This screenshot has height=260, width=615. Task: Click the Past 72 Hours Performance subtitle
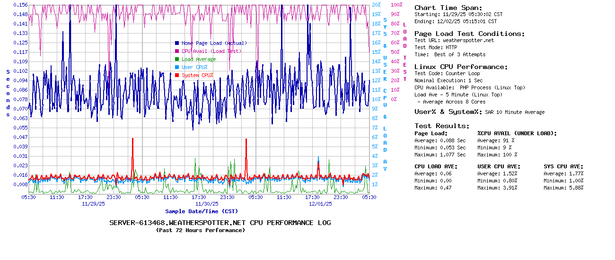[x=201, y=230]
